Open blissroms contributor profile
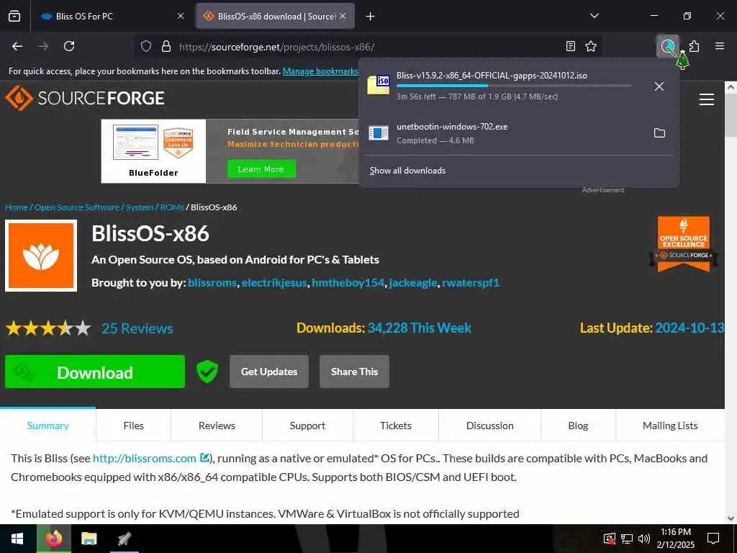This screenshot has height=553, width=737. pyautogui.click(x=212, y=282)
